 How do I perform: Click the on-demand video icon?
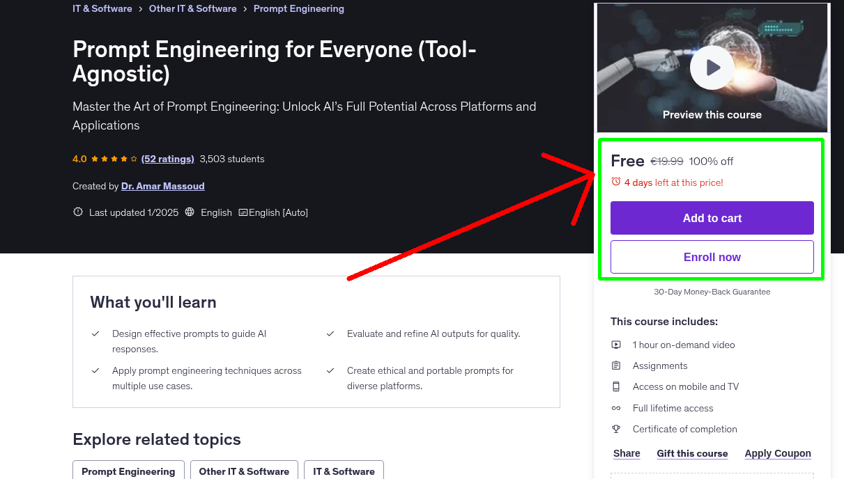(616, 345)
